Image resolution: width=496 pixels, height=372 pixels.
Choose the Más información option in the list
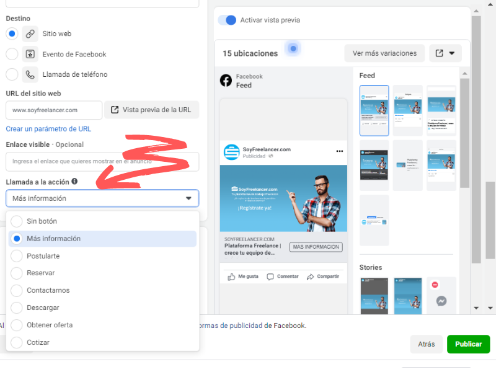(102, 239)
